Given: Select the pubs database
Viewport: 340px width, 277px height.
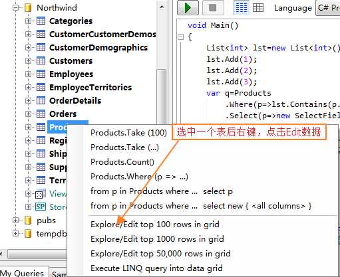Looking at the screenshot, I should [46, 221].
